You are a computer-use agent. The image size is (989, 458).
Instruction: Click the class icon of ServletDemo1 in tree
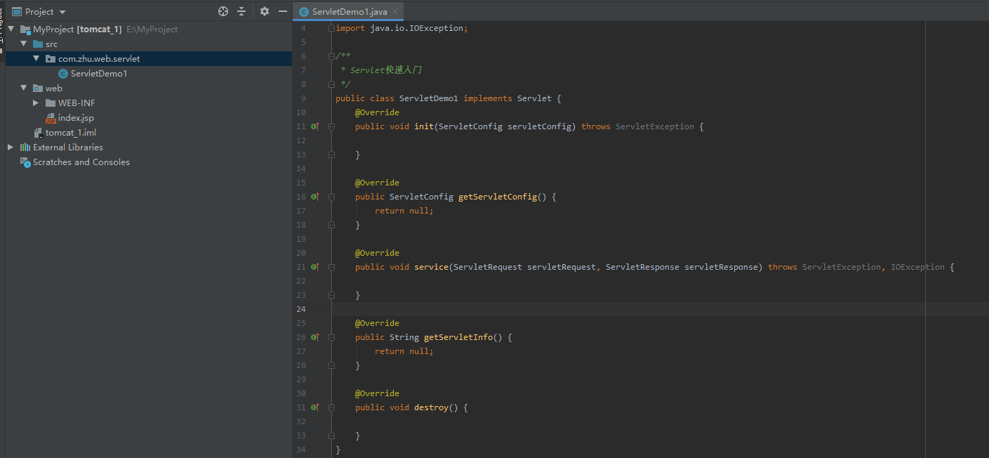(63, 74)
